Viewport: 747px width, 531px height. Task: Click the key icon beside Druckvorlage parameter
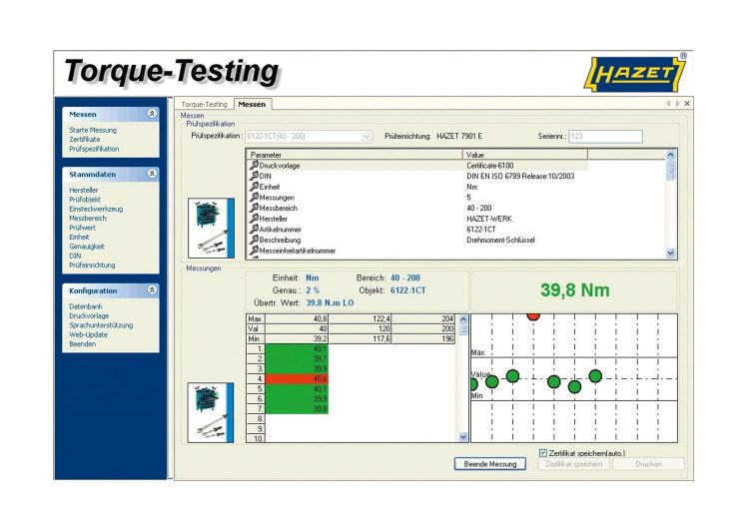point(254,165)
